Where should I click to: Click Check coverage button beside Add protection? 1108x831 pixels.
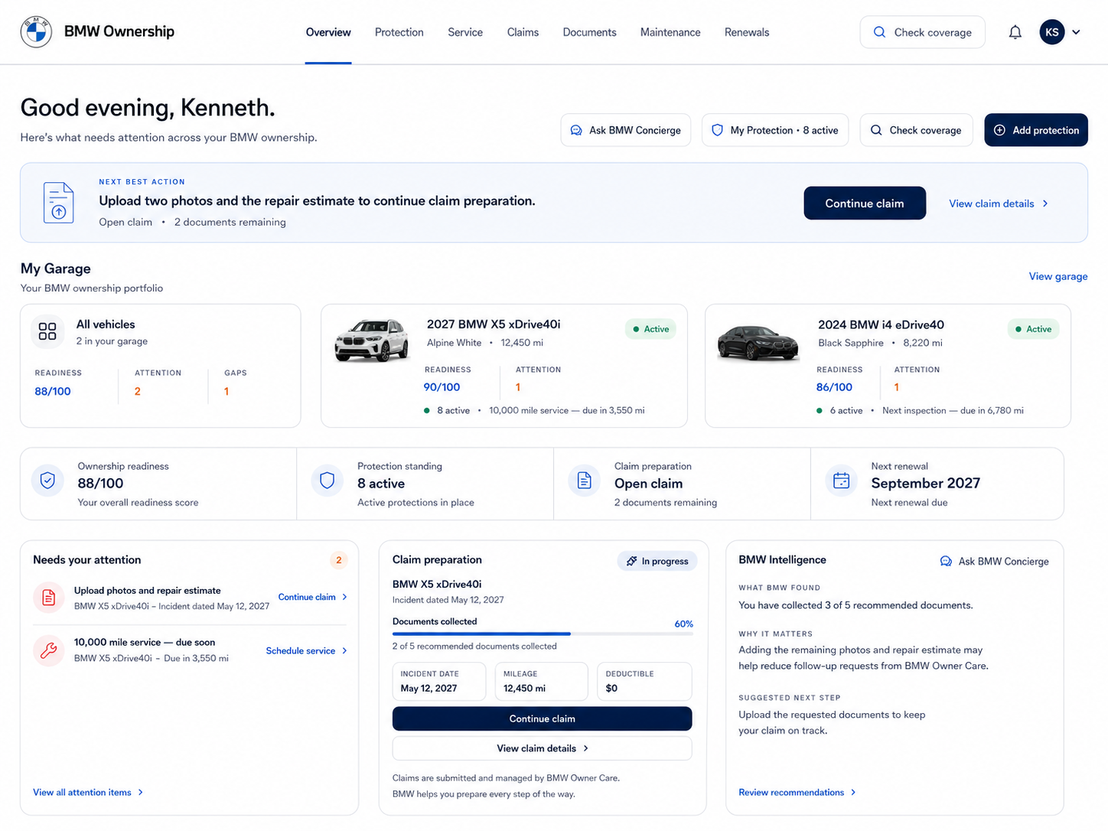pyautogui.click(x=916, y=130)
